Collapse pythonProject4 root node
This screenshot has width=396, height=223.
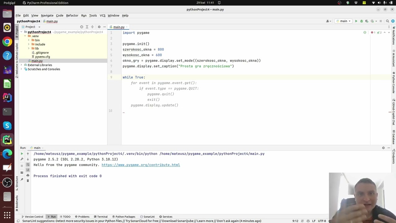(x=21, y=32)
